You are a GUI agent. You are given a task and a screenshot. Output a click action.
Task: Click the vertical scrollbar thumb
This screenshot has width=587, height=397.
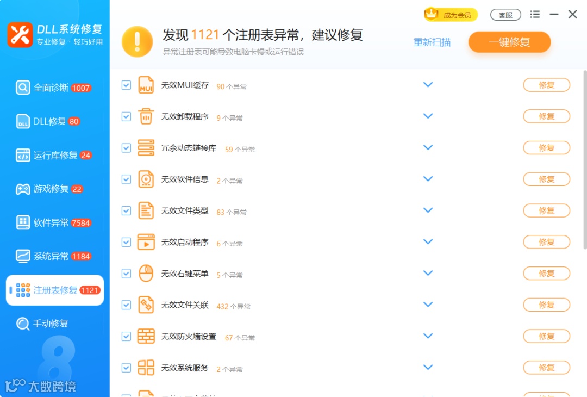[585, 159]
